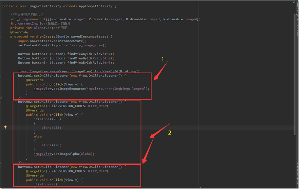299x189 pixels.
Task: Click image4 in the imgs array
Action: pyautogui.click(x=192, y=19)
